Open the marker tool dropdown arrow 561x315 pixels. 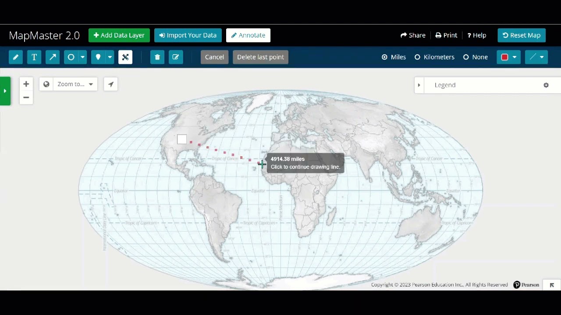pos(110,57)
